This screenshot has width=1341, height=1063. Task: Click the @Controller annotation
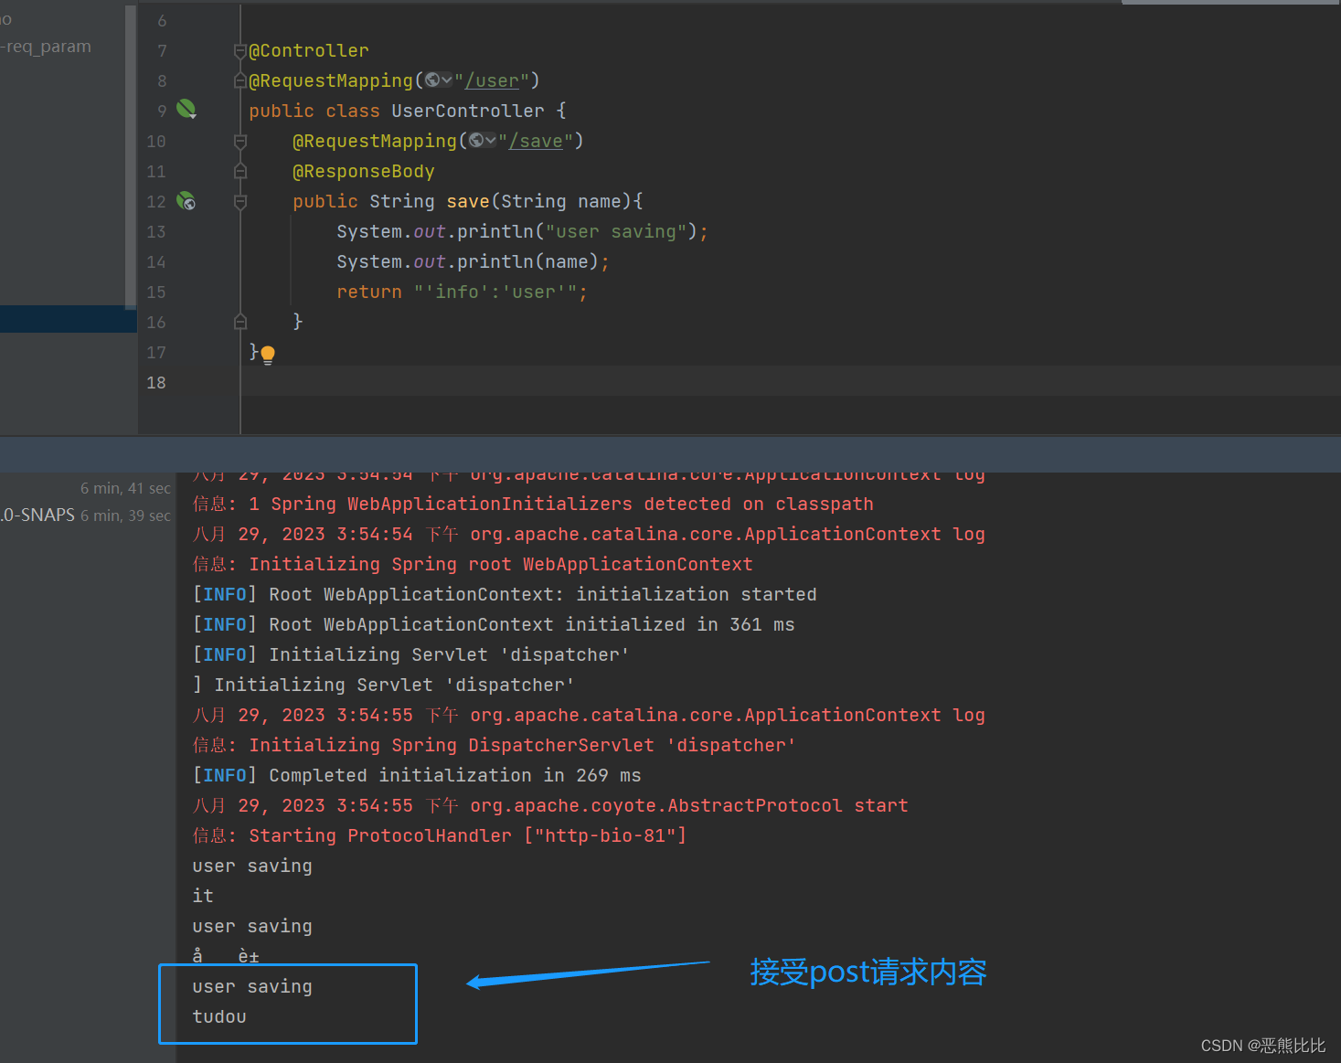[x=309, y=50]
